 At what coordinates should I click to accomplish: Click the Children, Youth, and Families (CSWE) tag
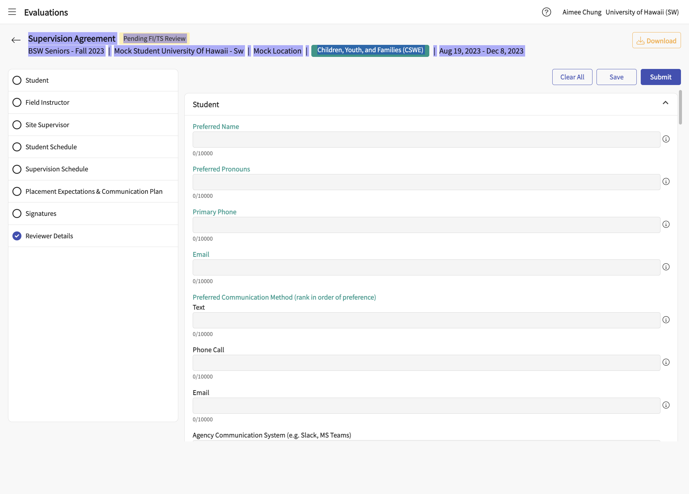370,50
